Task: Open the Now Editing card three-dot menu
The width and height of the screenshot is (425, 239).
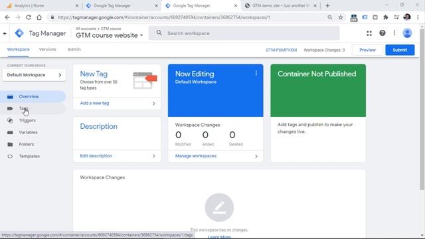Action: [256, 73]
